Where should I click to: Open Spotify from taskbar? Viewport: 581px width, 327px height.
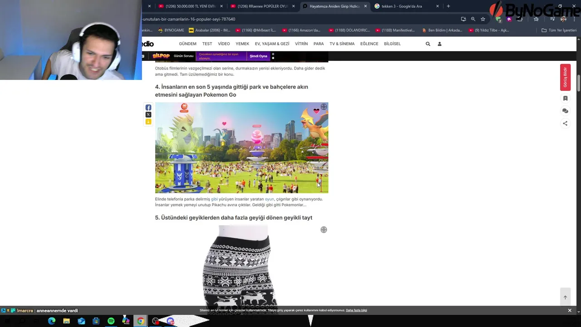click(111, 321)
